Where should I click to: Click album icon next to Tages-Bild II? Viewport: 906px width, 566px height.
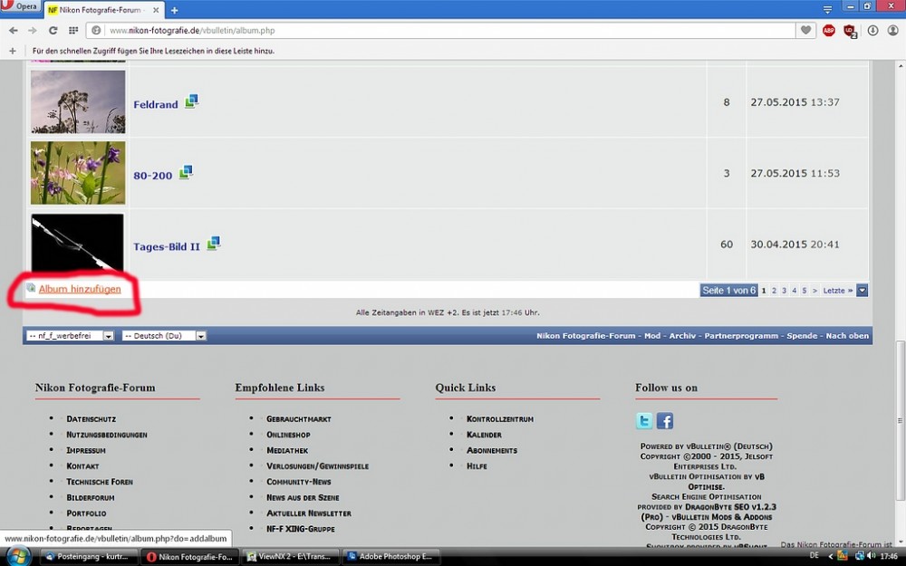[213, 244]
